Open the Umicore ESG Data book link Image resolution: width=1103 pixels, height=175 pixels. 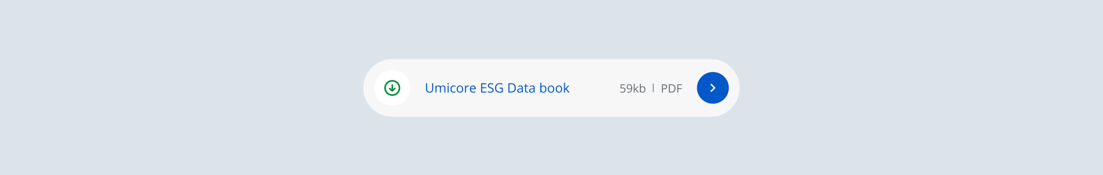tap(497, 88)
